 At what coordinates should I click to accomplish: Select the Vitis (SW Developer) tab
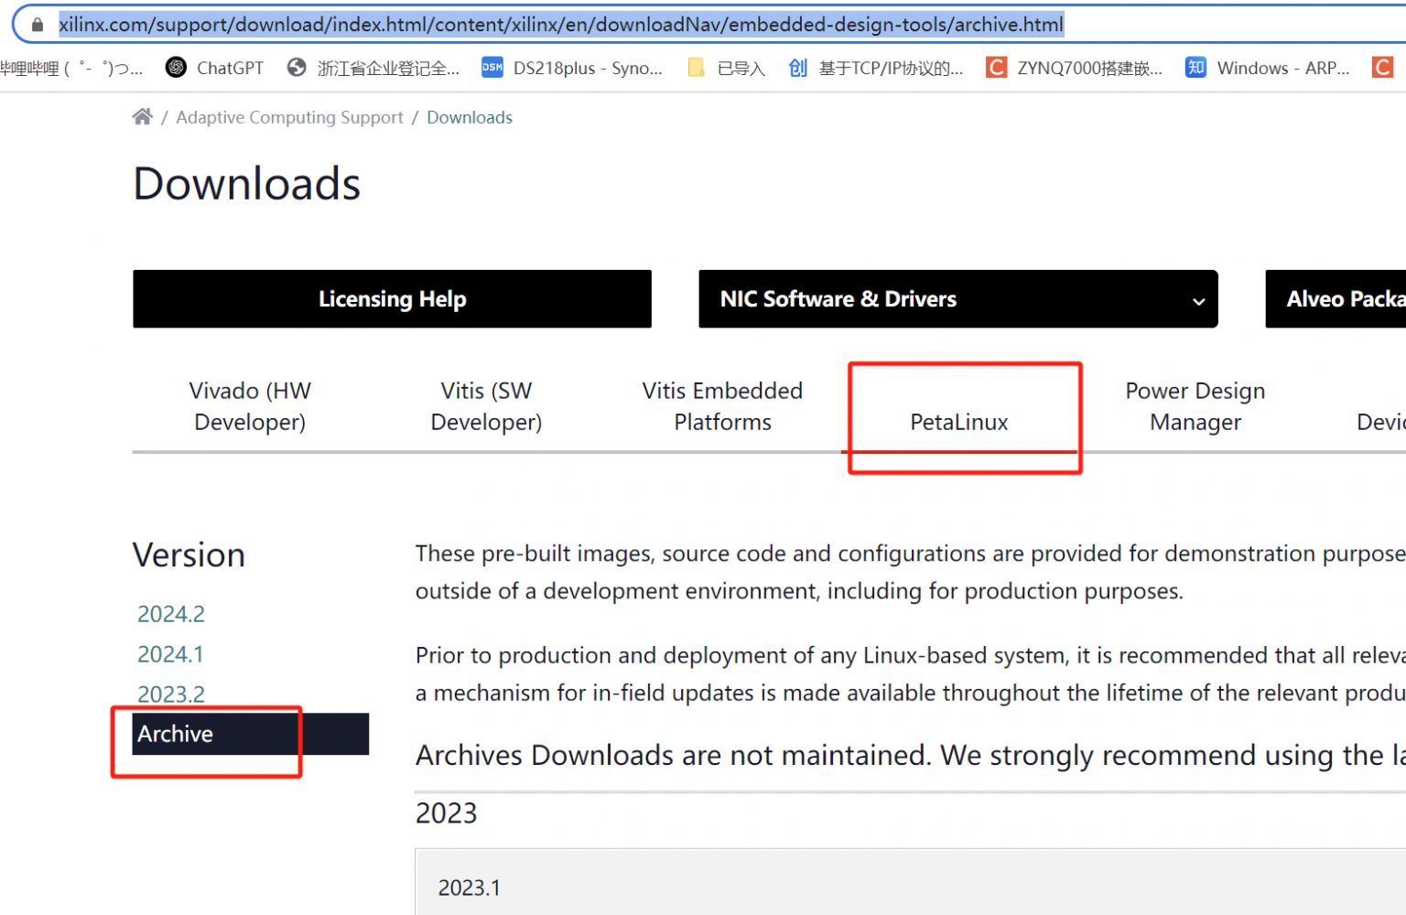click(x=486, y=406)
